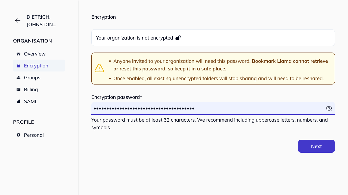Click the warning triangle in the yellow alert box

point(99,68)
